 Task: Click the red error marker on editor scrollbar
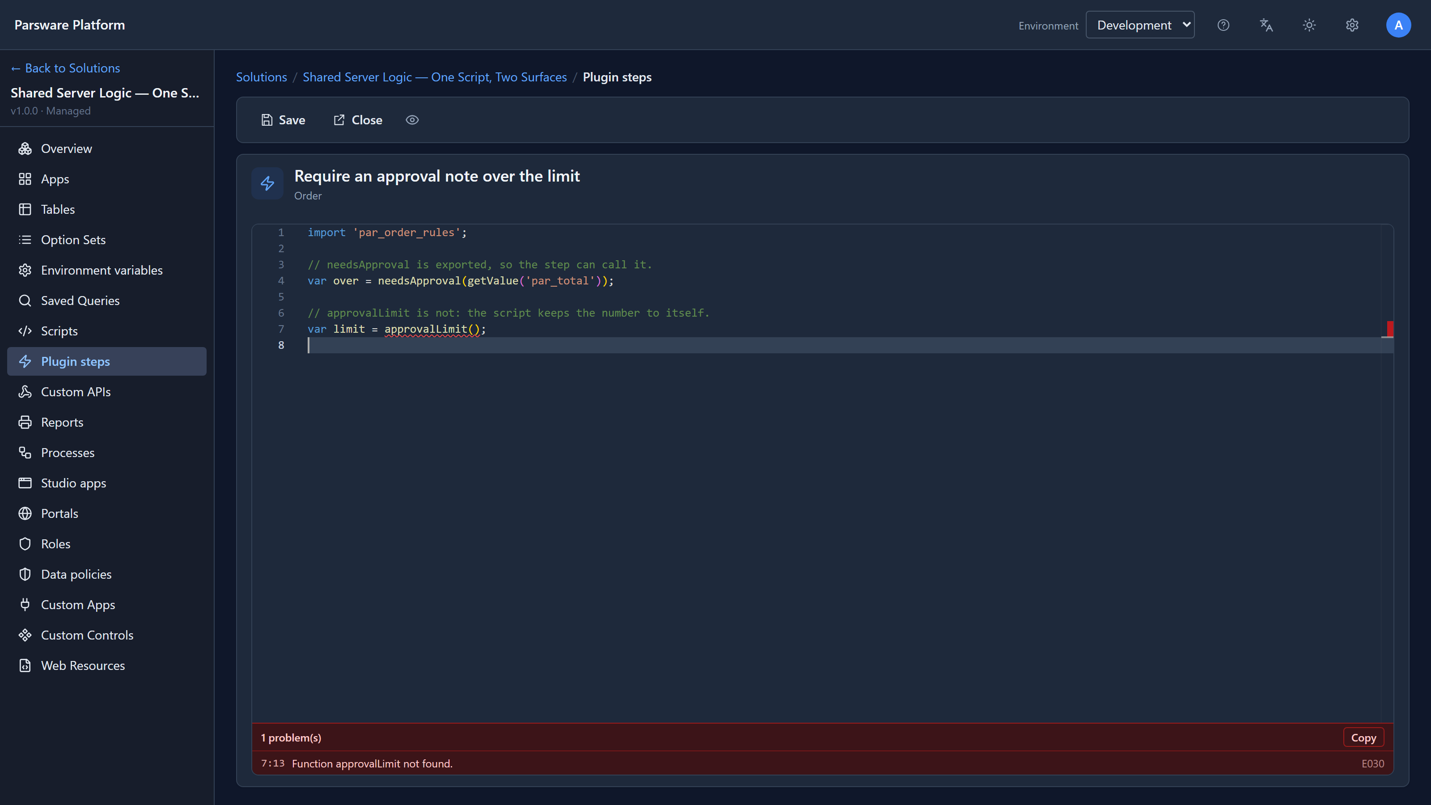1390,329
